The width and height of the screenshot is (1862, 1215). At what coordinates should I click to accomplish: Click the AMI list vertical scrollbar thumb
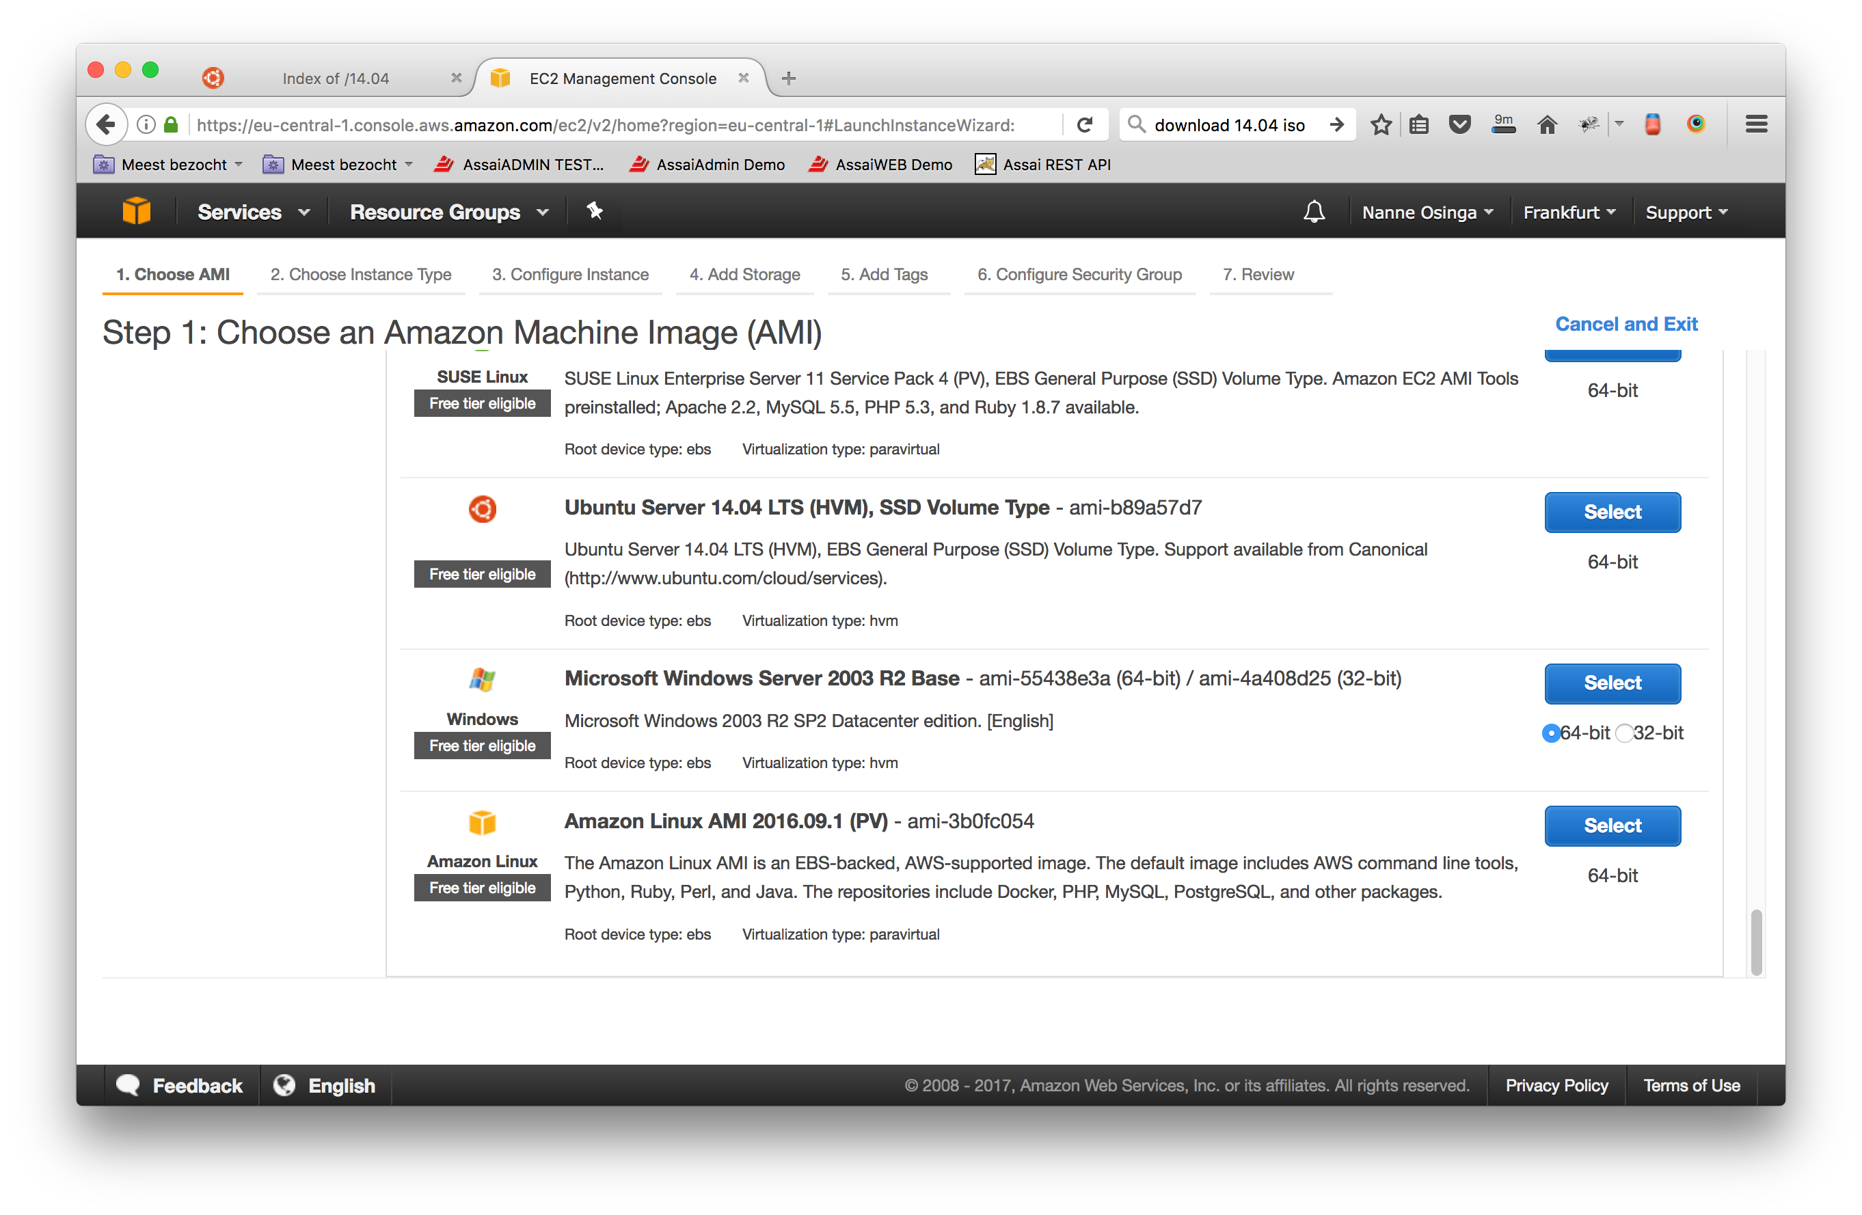coord(1756,942)
